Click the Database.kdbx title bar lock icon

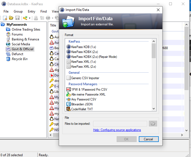(4, 4)
